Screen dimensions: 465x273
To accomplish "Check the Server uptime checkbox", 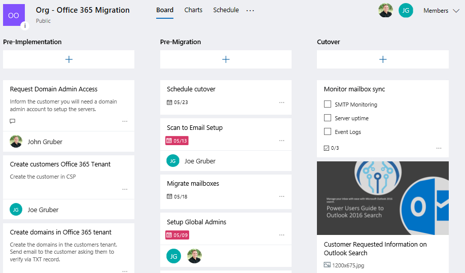I will click(328, 118).
